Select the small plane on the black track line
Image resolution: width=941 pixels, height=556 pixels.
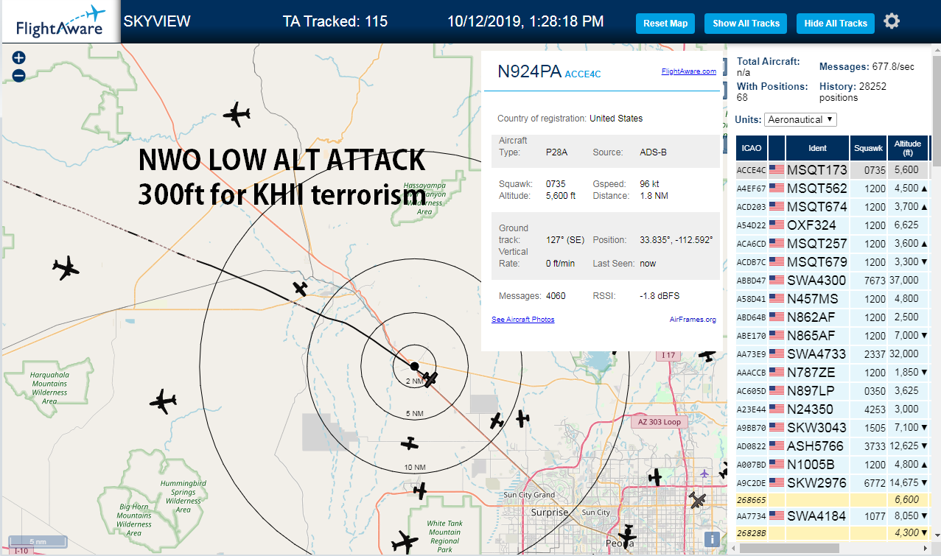click(300, 288)
